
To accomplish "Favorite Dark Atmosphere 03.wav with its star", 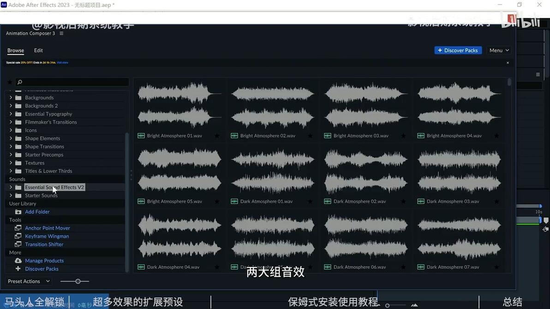I will pos(496,202).
